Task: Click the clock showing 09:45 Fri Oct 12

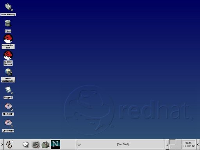Action: click(189, 145)
